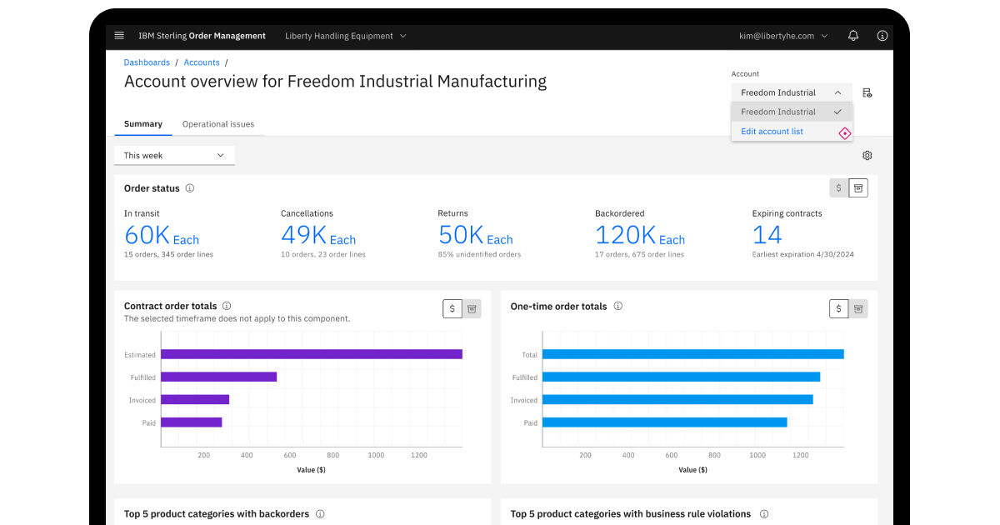Click the Account overview page heading
Viewport: 1000px width, 525px height.
[335, 82]
